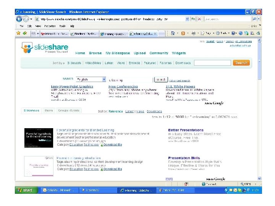Click the Live Search box
The height and width of the screenshot is (206, 275).
tap(228, 19)
